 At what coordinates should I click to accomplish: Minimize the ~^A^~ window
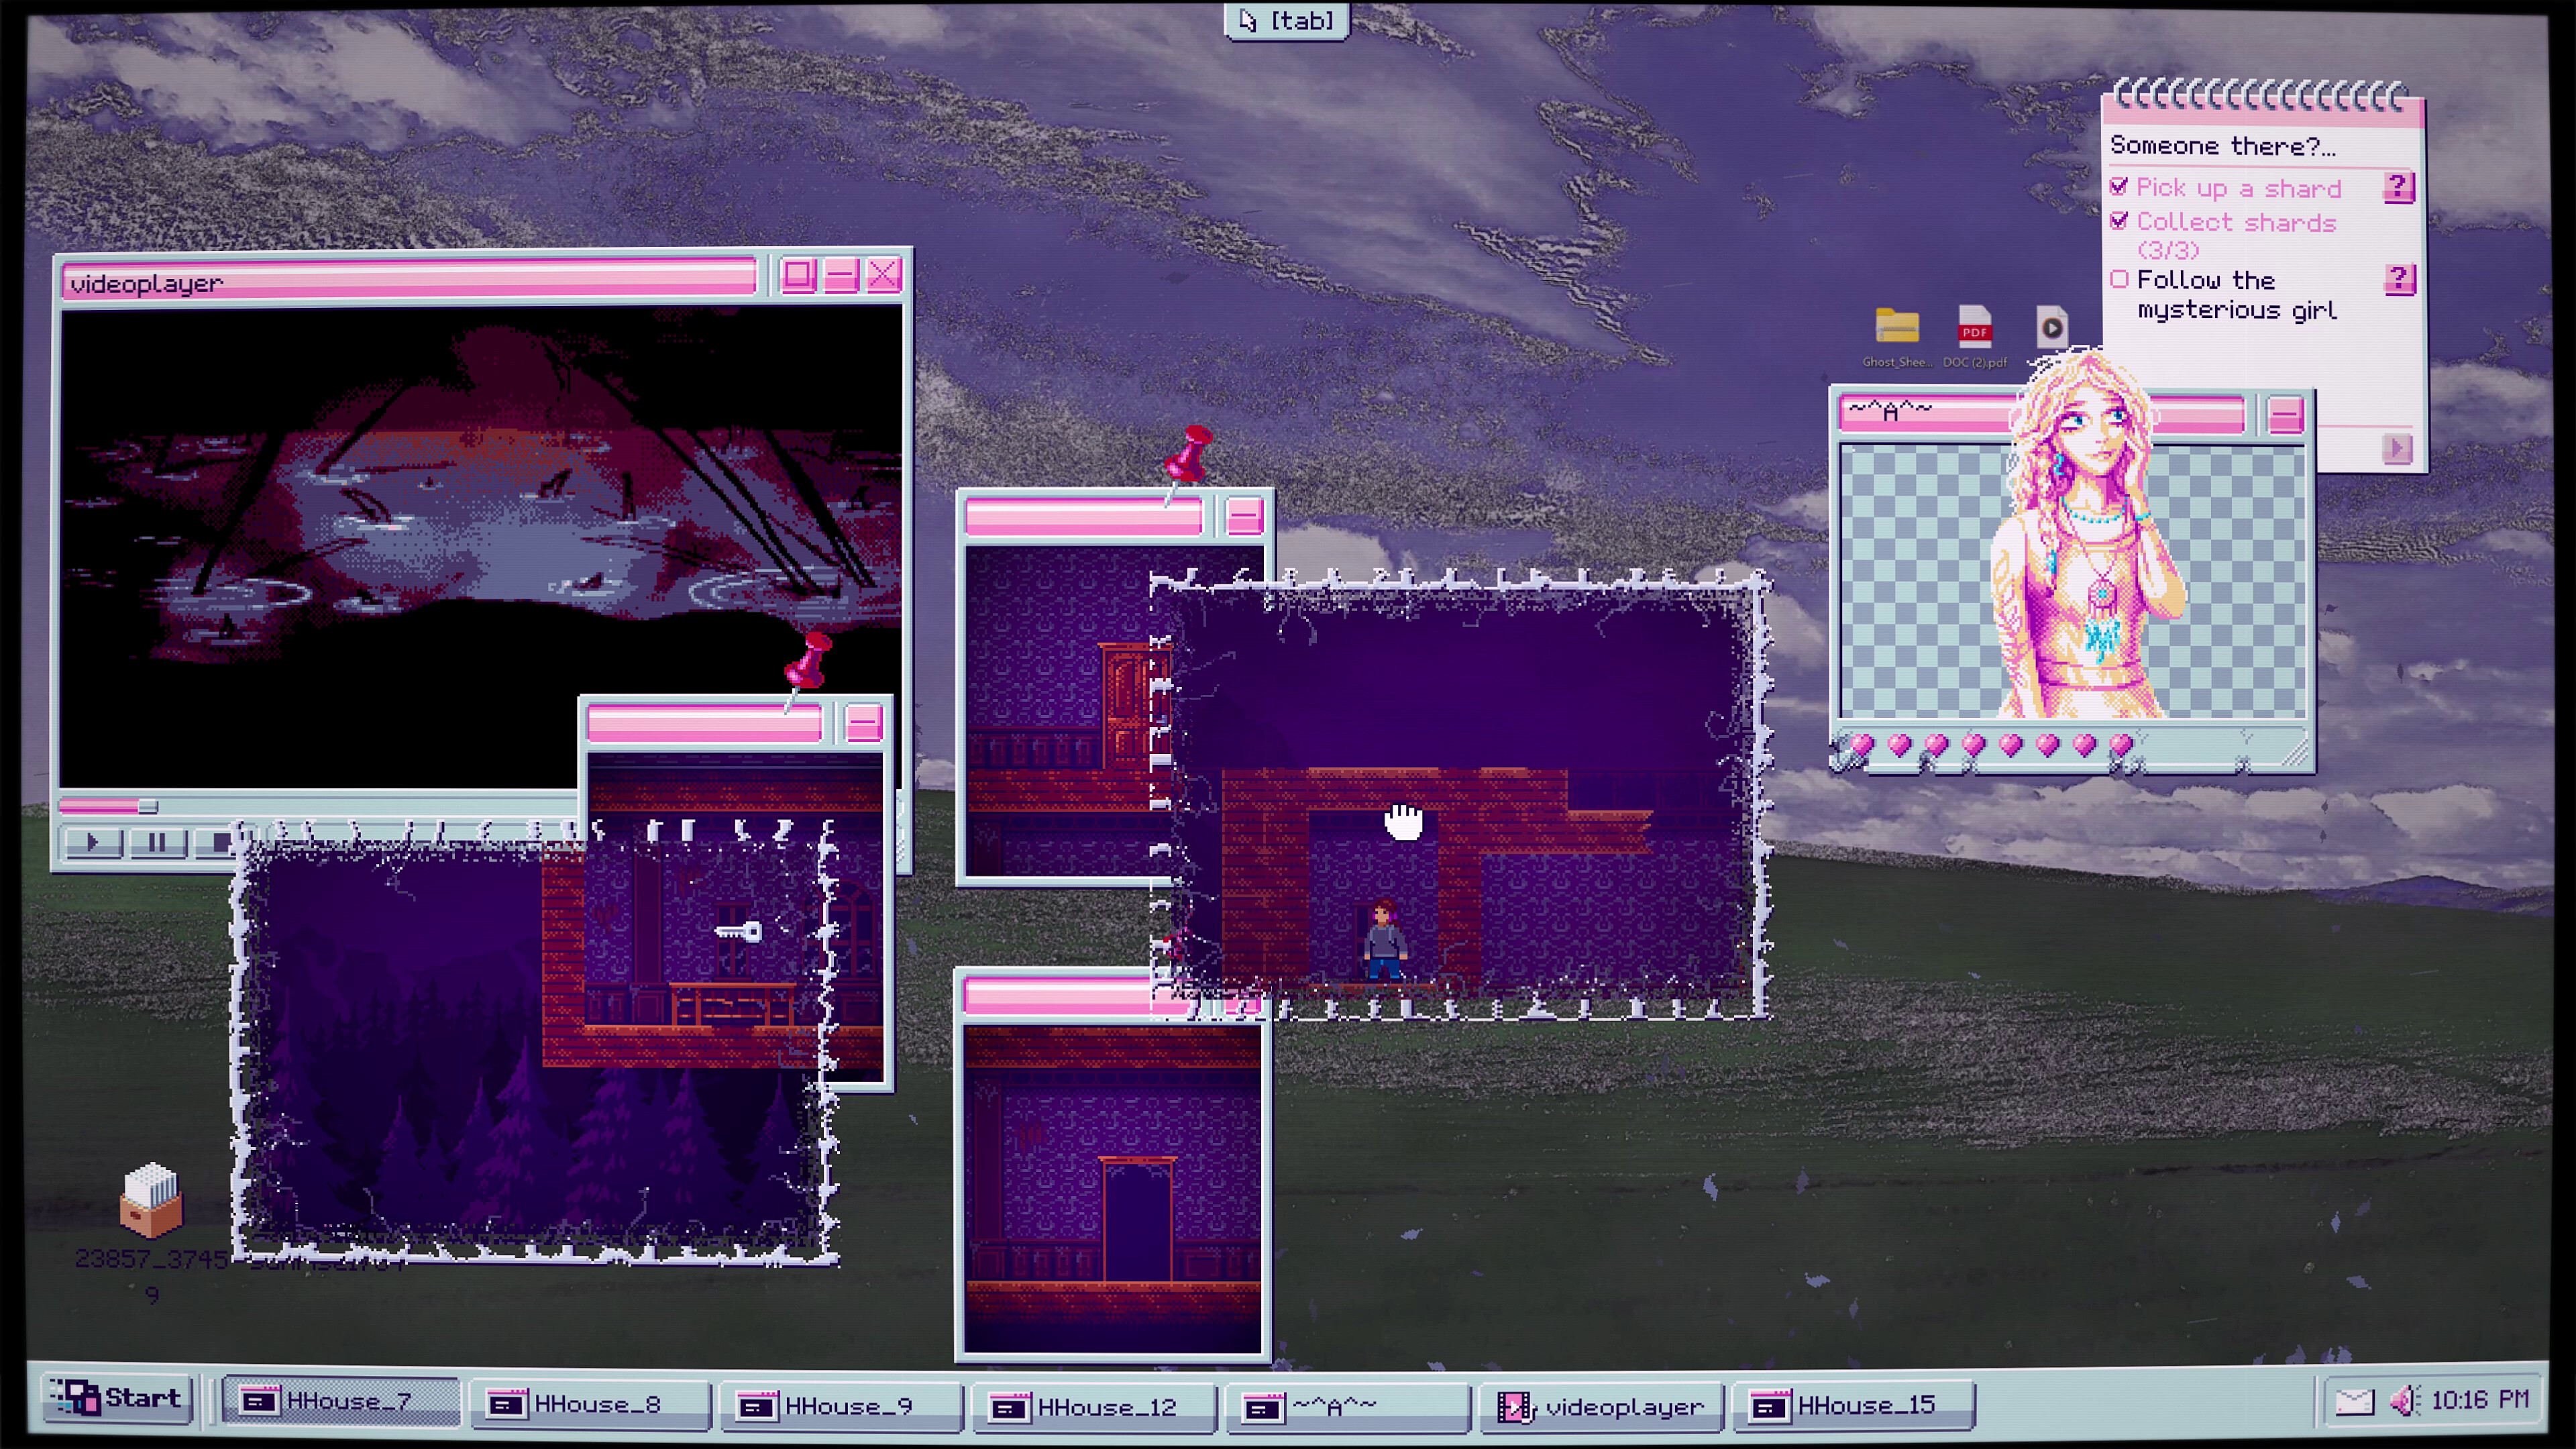pos(2285,414)
